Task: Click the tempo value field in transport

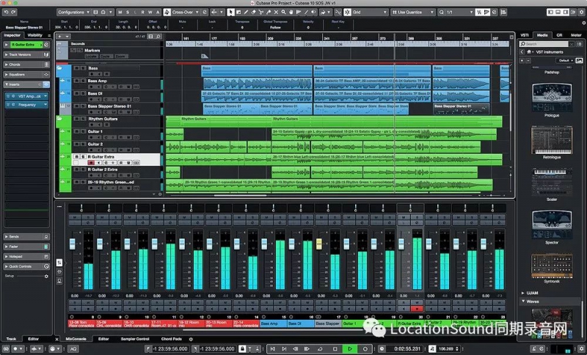Action: tap(446, 348)
